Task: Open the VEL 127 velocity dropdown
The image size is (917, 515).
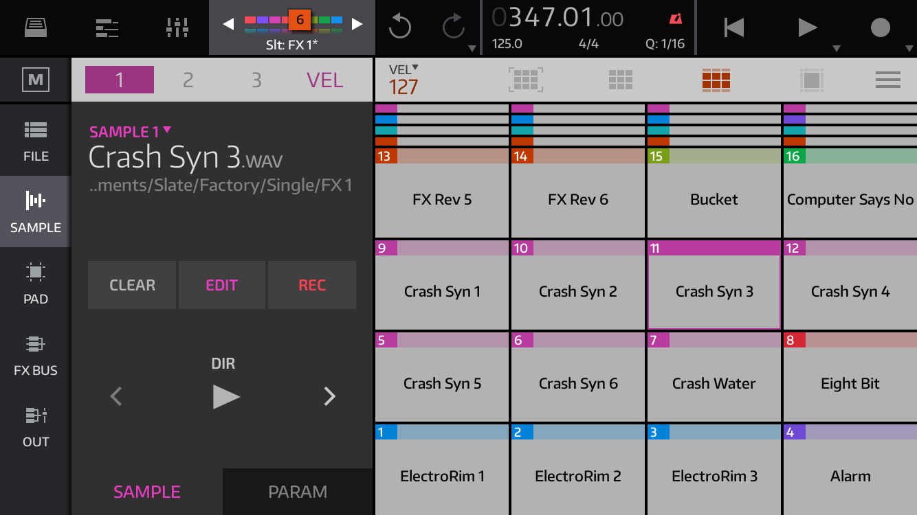Action: click(404, 80)
